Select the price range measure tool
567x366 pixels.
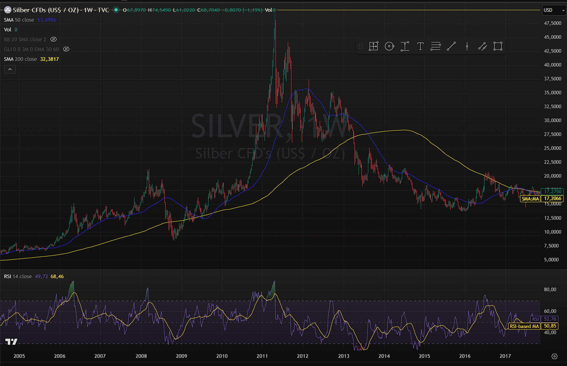(405, 47)
